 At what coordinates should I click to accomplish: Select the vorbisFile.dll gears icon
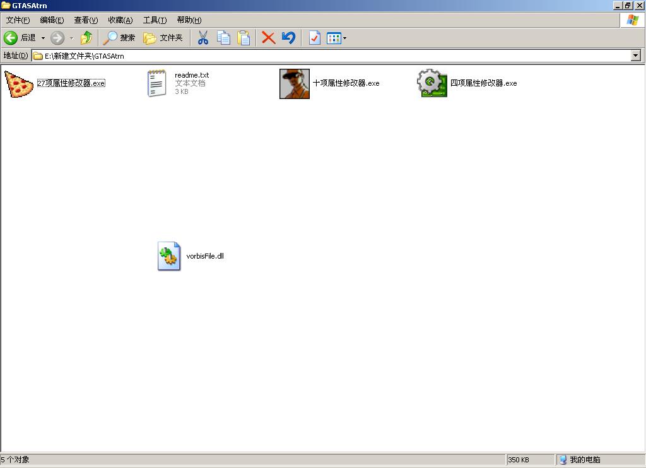[169, 256]
